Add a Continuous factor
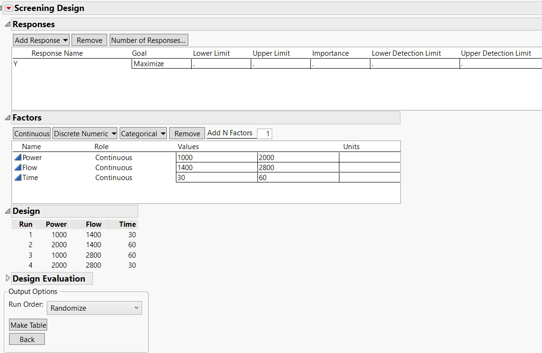542x353 pixels. [31, 133]
